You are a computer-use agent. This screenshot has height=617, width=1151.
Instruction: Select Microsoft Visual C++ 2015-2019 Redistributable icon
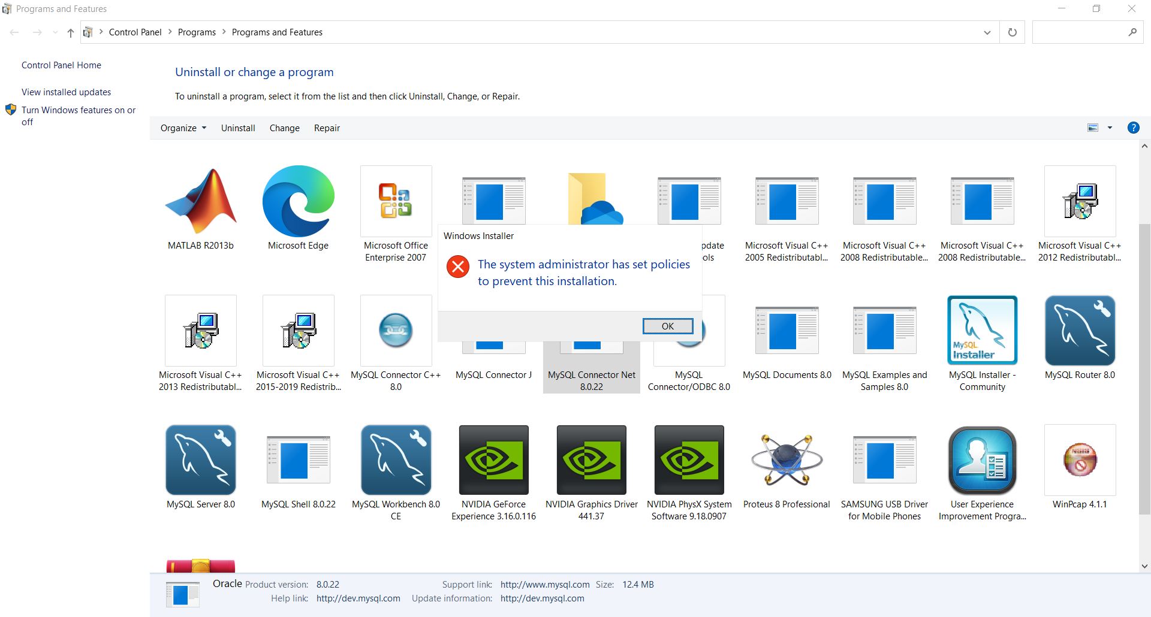click(x=299, y=331)
